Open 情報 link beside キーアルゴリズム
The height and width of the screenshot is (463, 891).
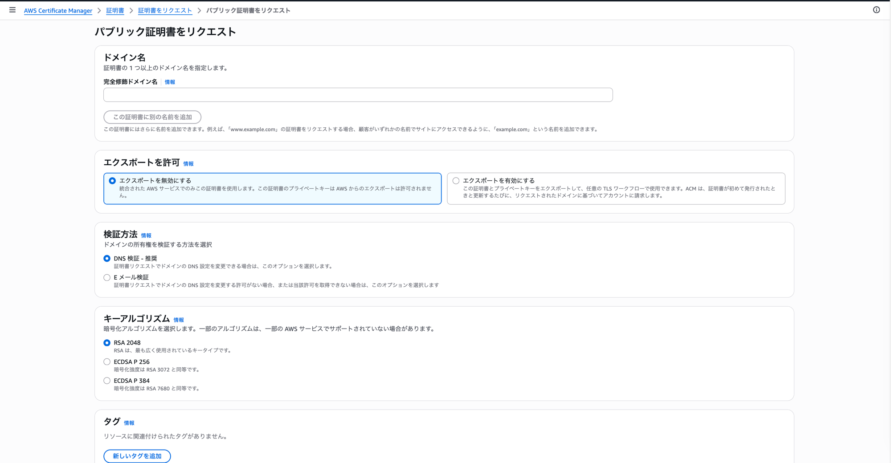(x=179, y=320)
